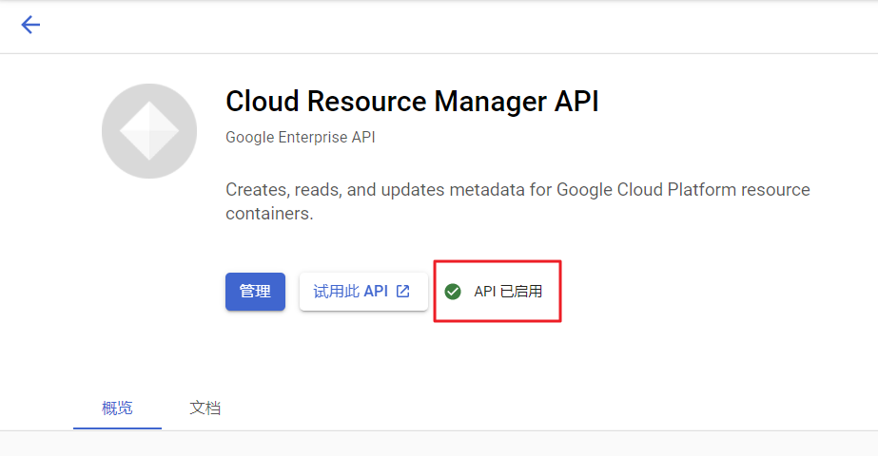Click the description line starting with Creates
Image resolution: width=878 pixels, height=456 pixels.
(517, 190)
